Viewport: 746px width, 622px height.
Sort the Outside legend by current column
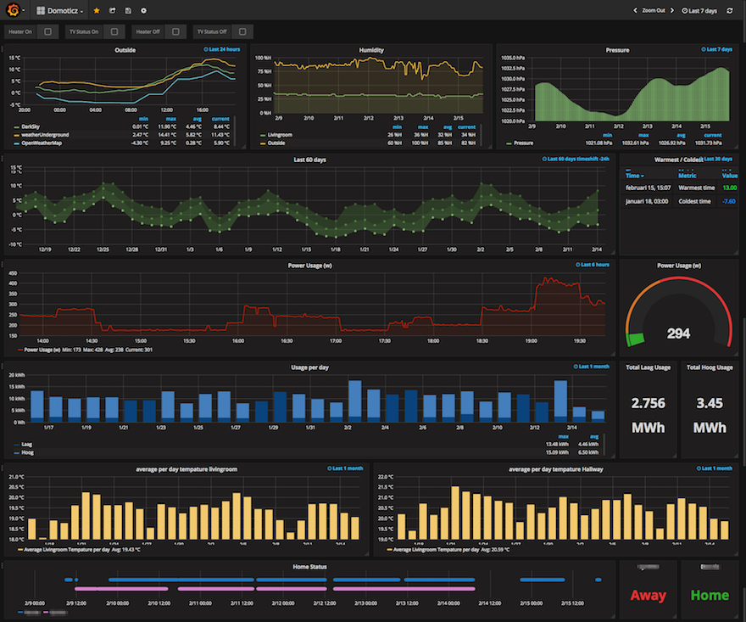point(220,119)
